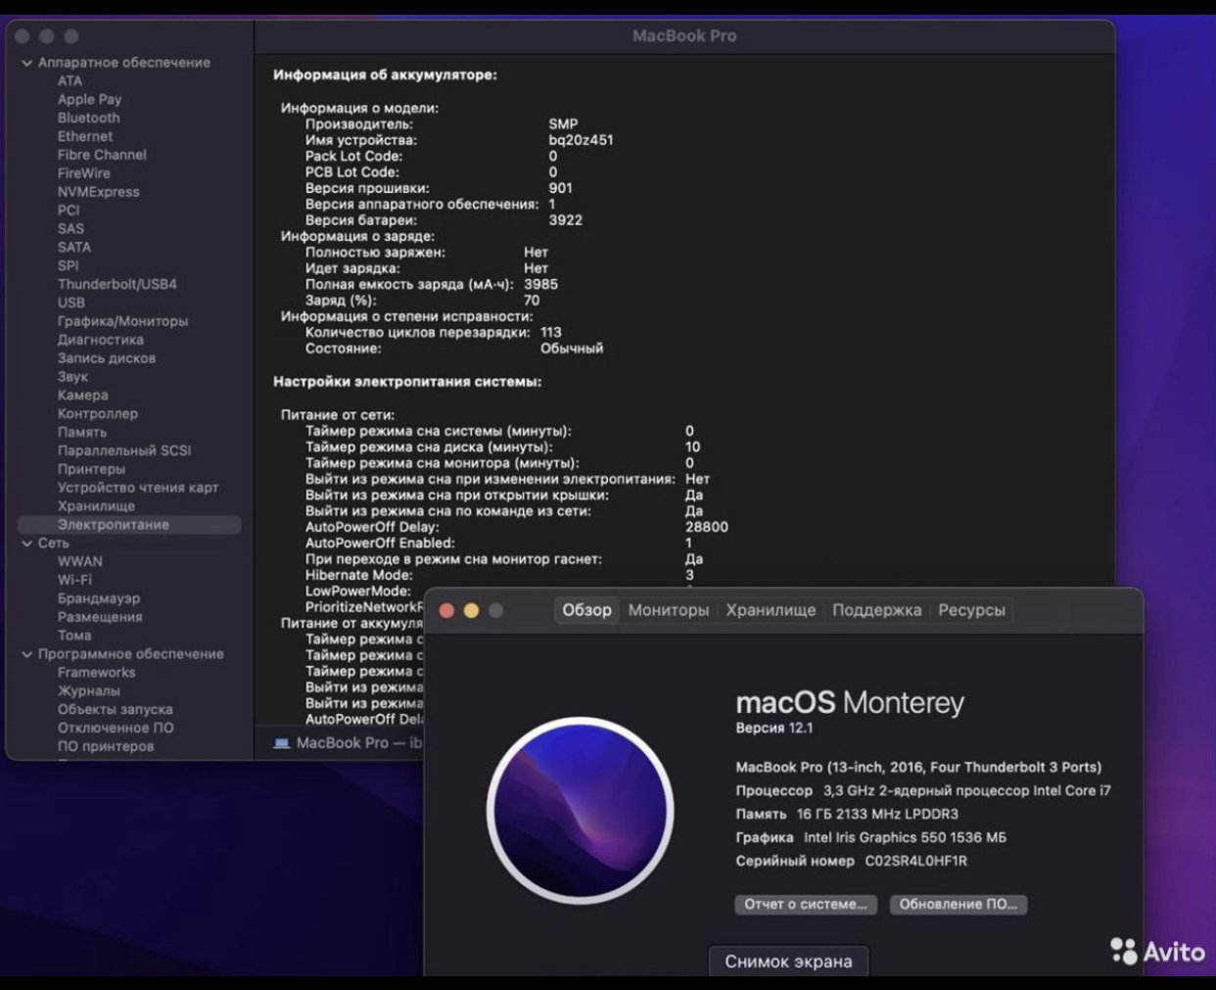The image size is (1216, 990).
Task: Select Отключенное ПО in the sidebar
Action: tap(116, 728)
